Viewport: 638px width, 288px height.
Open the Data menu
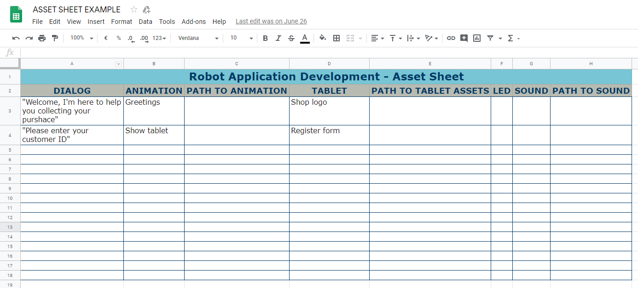[x=145, y=22]
